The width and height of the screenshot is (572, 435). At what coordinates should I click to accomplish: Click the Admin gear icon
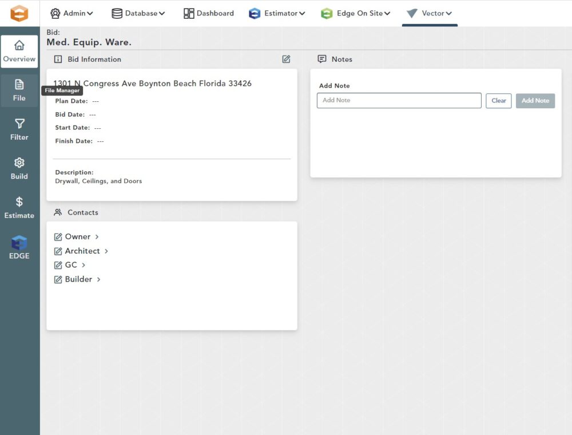55,14
